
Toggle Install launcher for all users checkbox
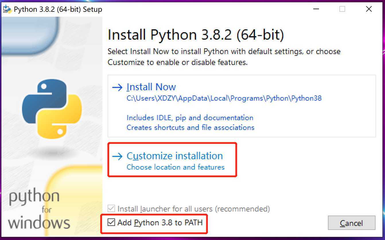(111, 208)
